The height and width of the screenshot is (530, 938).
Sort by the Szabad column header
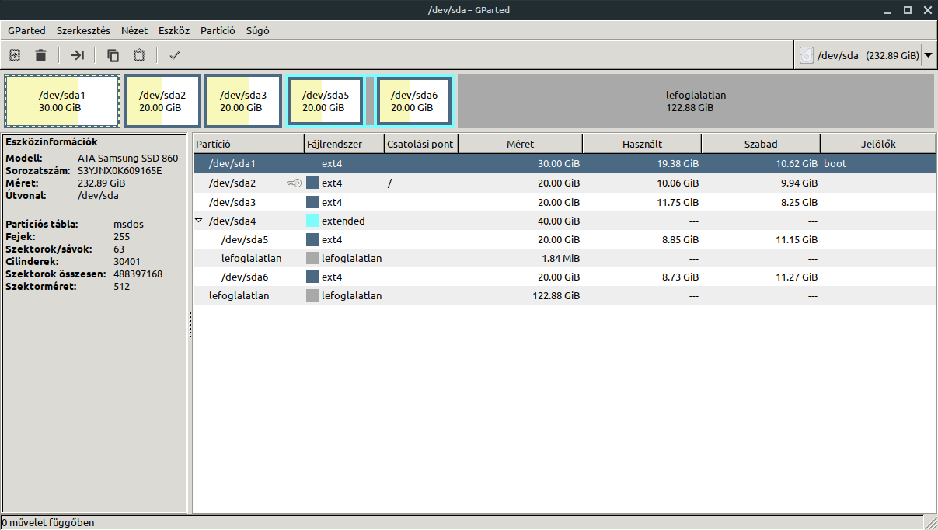tap(761, 144)
